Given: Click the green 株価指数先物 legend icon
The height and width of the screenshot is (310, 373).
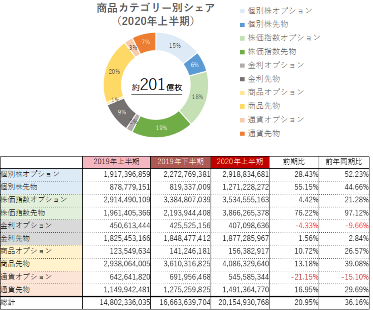Looking at the screenshot, I should pyautogui.click(x=242, y=52).
